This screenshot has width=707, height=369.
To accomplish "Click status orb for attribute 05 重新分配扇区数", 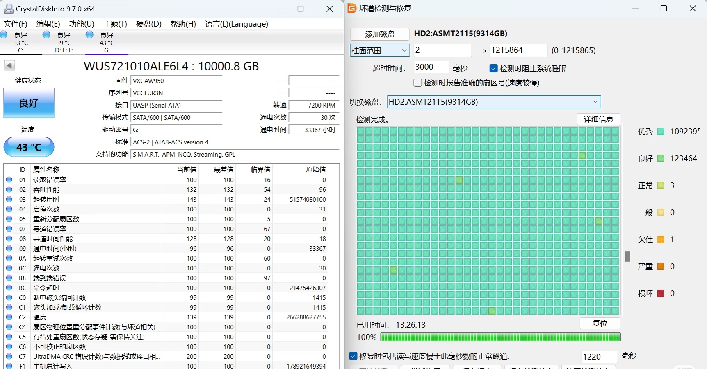I will coord(9,219).
